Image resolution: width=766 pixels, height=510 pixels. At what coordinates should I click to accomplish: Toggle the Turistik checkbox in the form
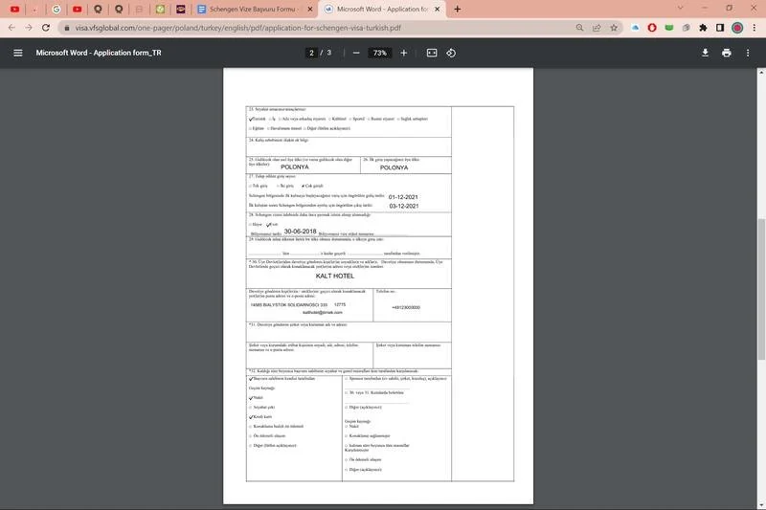pos(250,119)
